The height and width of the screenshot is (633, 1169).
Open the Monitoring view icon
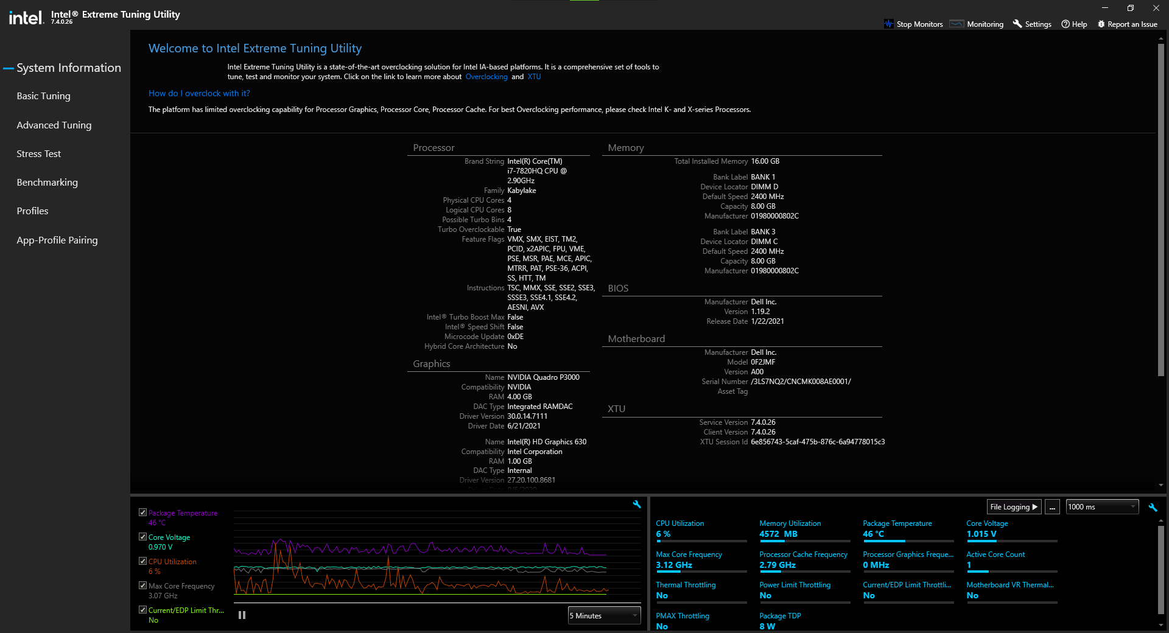pos(957,24)
